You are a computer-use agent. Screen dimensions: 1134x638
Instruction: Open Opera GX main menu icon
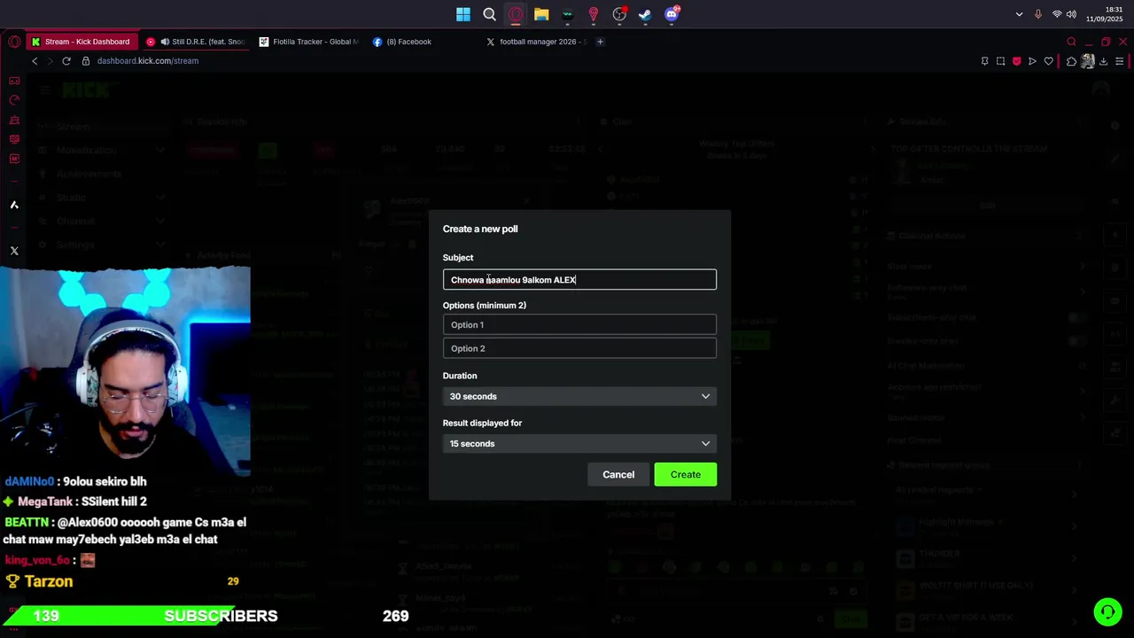click(14, 42)
